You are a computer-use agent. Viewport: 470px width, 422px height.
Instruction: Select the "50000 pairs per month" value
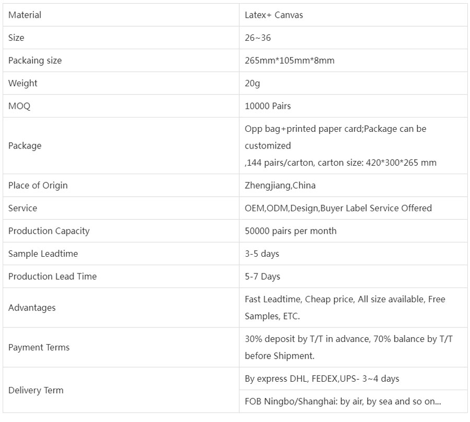click(291, 231)
